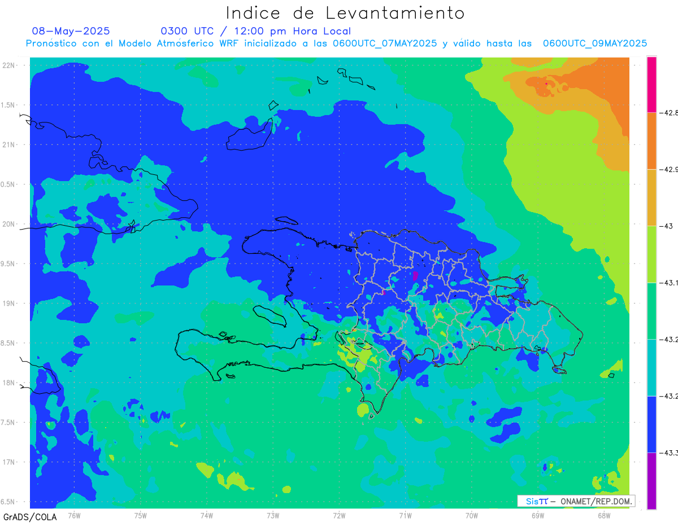This screenshot has width=678, height=523.
Task: Click the "0600UTC_07MAY2025" initialization time
Action: [x=385, y=43]
